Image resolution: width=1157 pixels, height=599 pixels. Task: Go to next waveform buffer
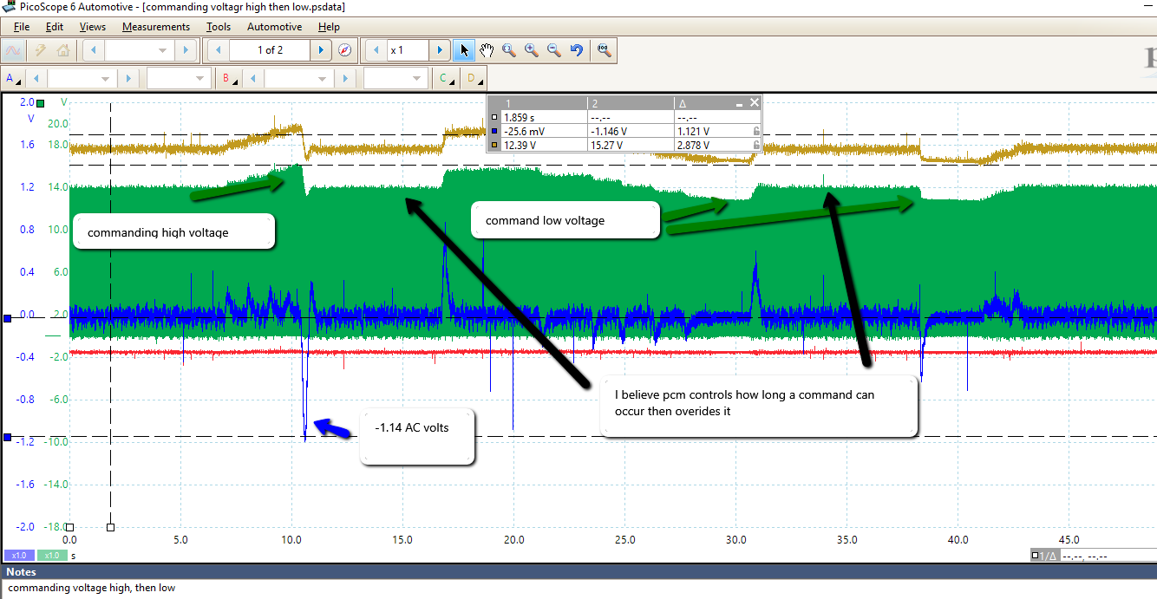click(322, 50)
